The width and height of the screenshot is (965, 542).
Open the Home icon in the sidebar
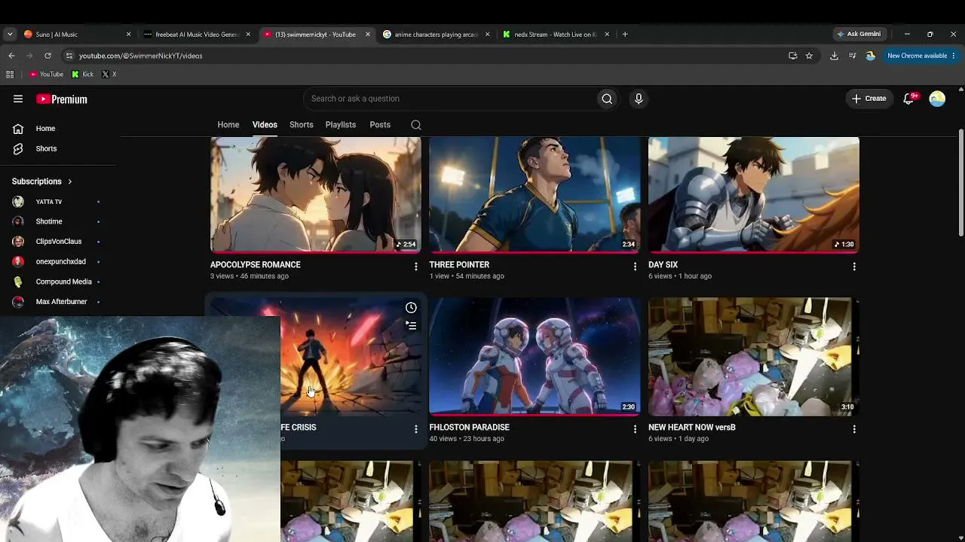point(18,129)
